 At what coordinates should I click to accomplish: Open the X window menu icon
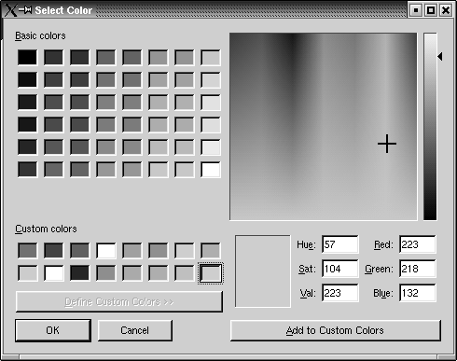10,10
